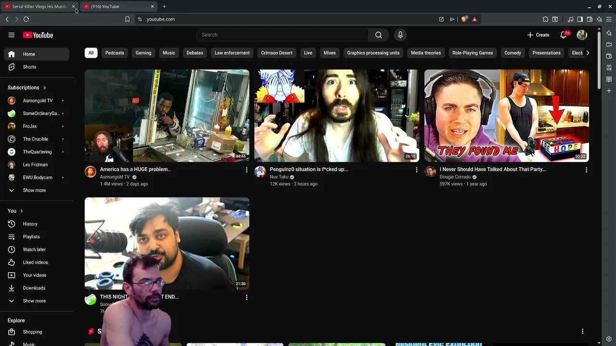Click the browser address bar
Screen dimensions: 616x346
[289, 19]
